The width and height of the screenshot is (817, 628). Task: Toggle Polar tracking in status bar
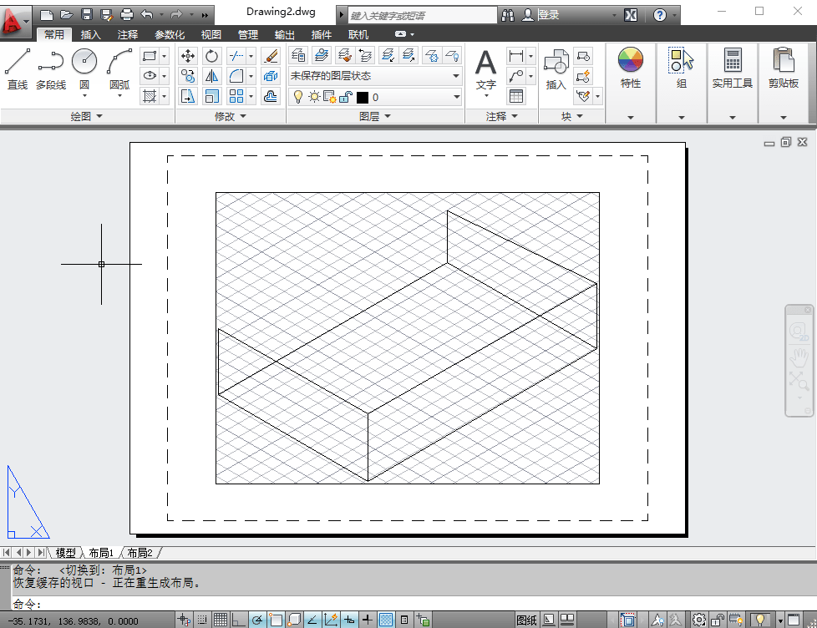(x=256, y=620)
